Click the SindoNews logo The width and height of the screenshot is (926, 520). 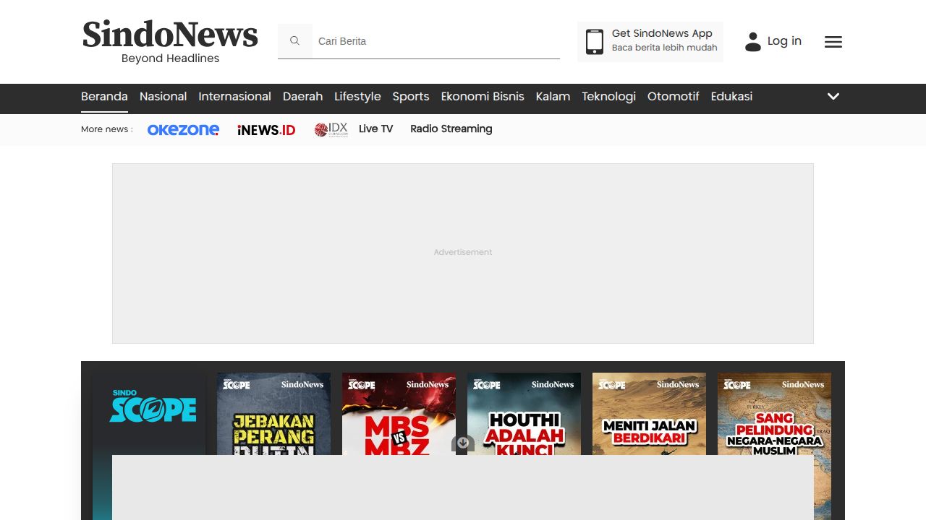pyautogui.click(x=170, y=35)
